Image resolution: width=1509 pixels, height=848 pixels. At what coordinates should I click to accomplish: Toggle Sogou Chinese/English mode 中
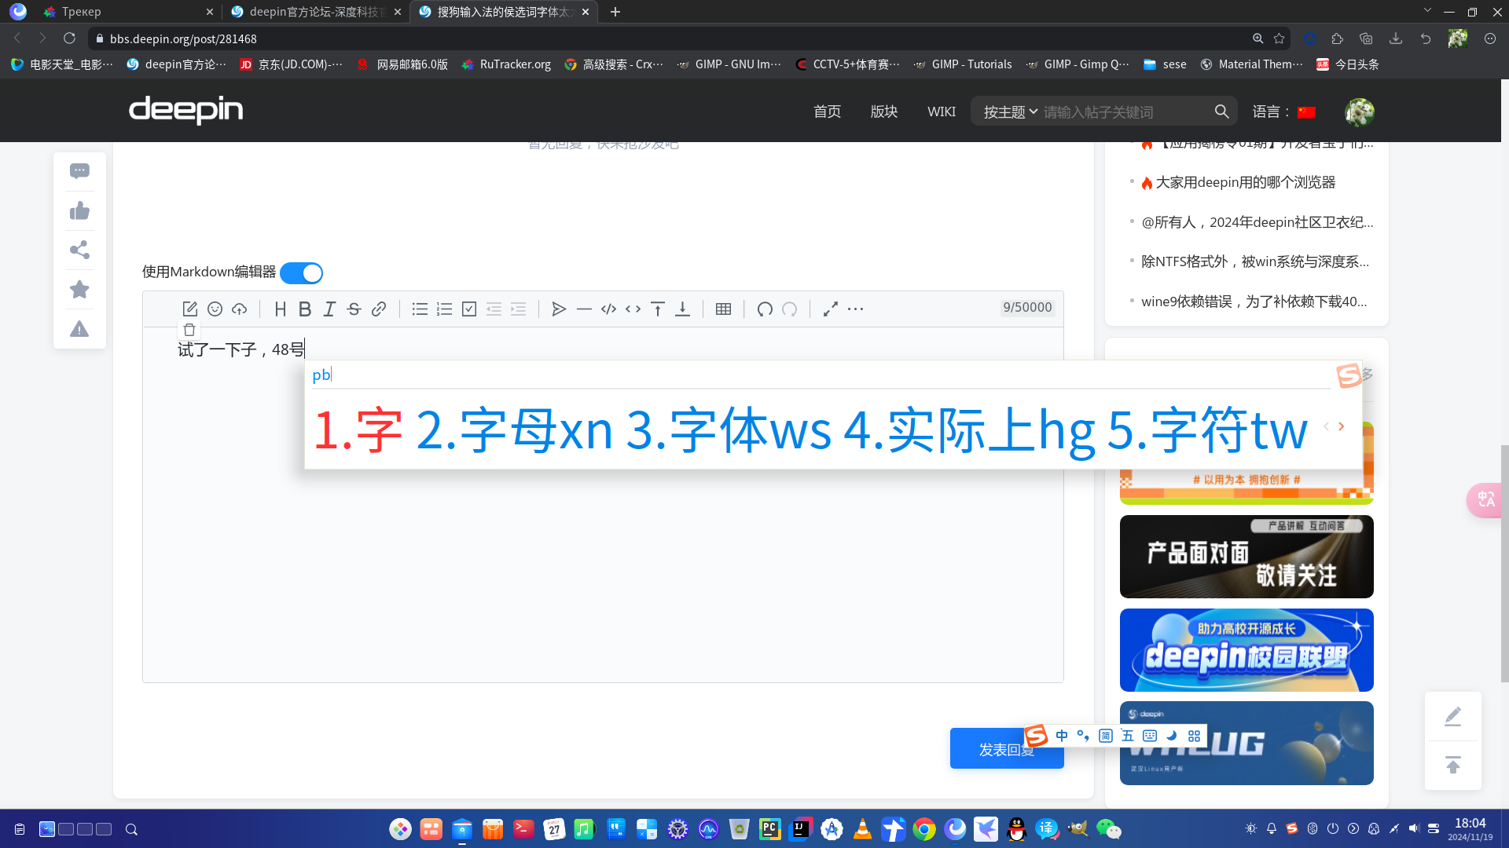[1062, 736]
